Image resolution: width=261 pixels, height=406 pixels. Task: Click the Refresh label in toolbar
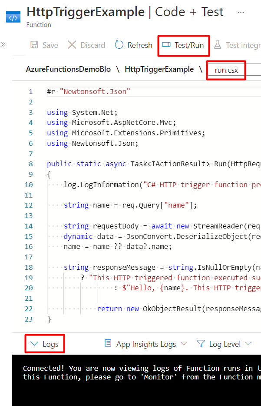(140, 45)
